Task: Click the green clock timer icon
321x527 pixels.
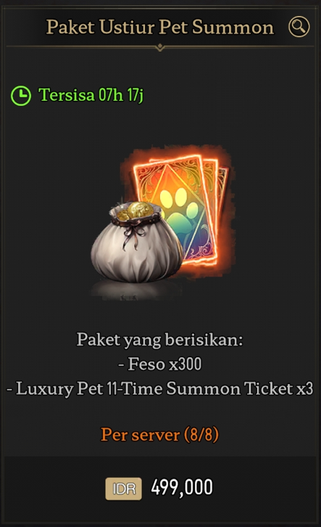Action: [21, 96]
